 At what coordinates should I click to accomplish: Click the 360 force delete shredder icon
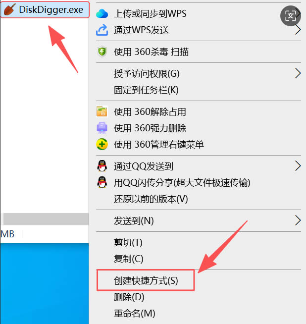(x=102, y=128)
